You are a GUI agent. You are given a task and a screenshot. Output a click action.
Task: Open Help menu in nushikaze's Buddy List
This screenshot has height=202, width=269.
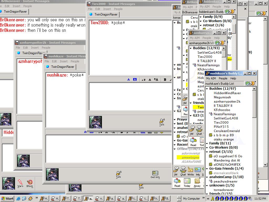233,78
